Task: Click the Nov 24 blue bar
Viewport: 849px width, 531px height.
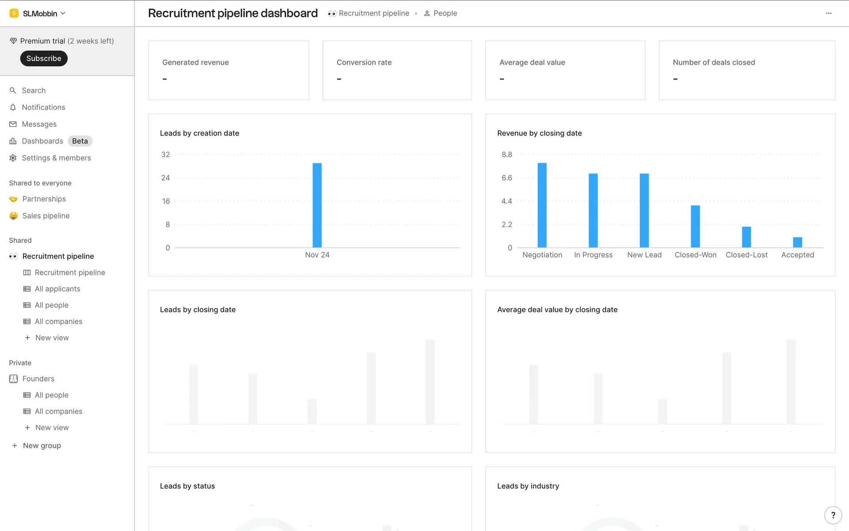Action: point(317,205)
